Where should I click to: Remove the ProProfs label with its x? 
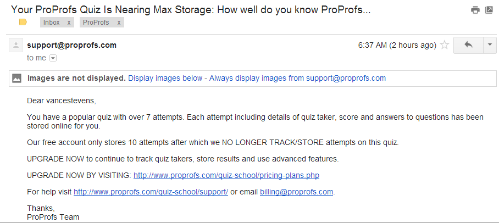[118, 23]
